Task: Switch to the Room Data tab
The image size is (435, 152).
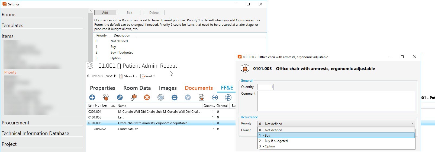Action: (137, 88)
